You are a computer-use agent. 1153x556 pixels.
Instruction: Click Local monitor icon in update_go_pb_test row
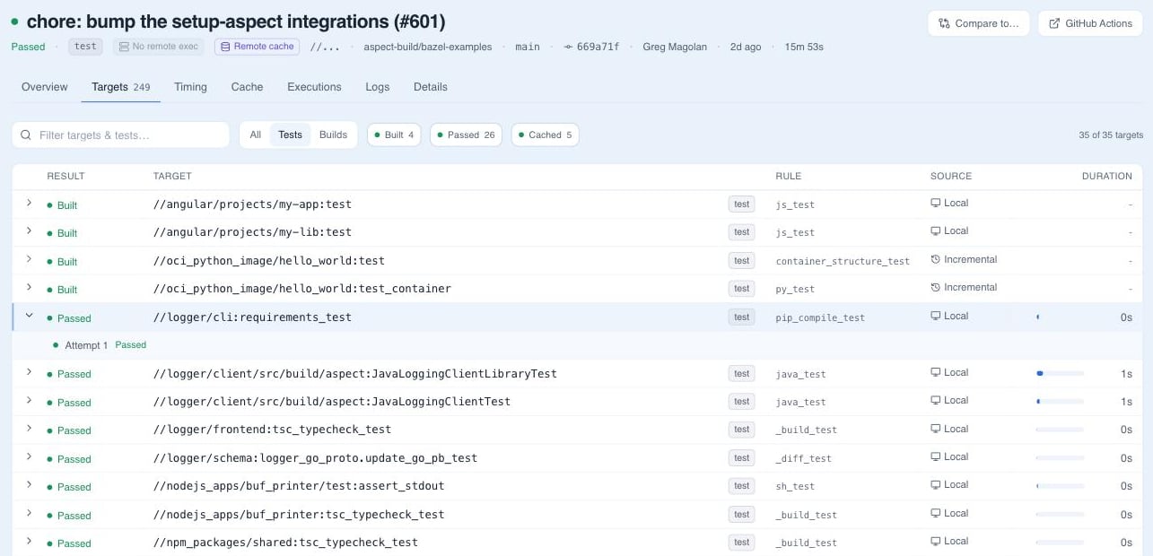(935, 457)
